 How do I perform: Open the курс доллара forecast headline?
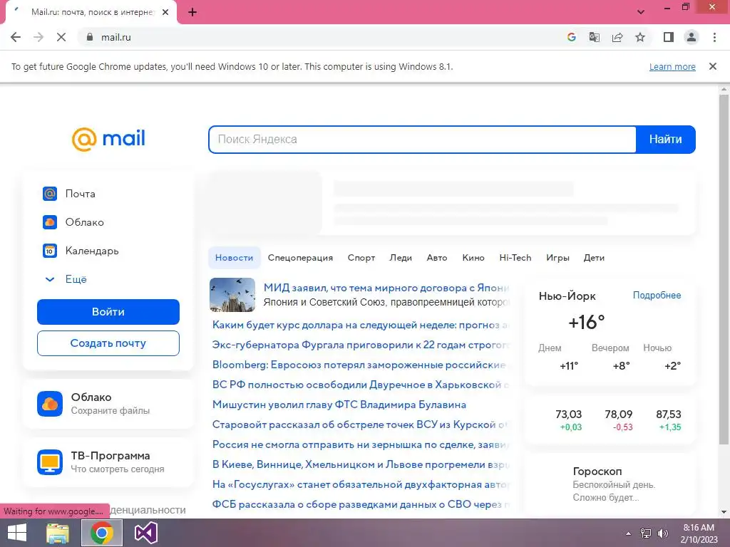pyautogui.click(x=360, y=325)
